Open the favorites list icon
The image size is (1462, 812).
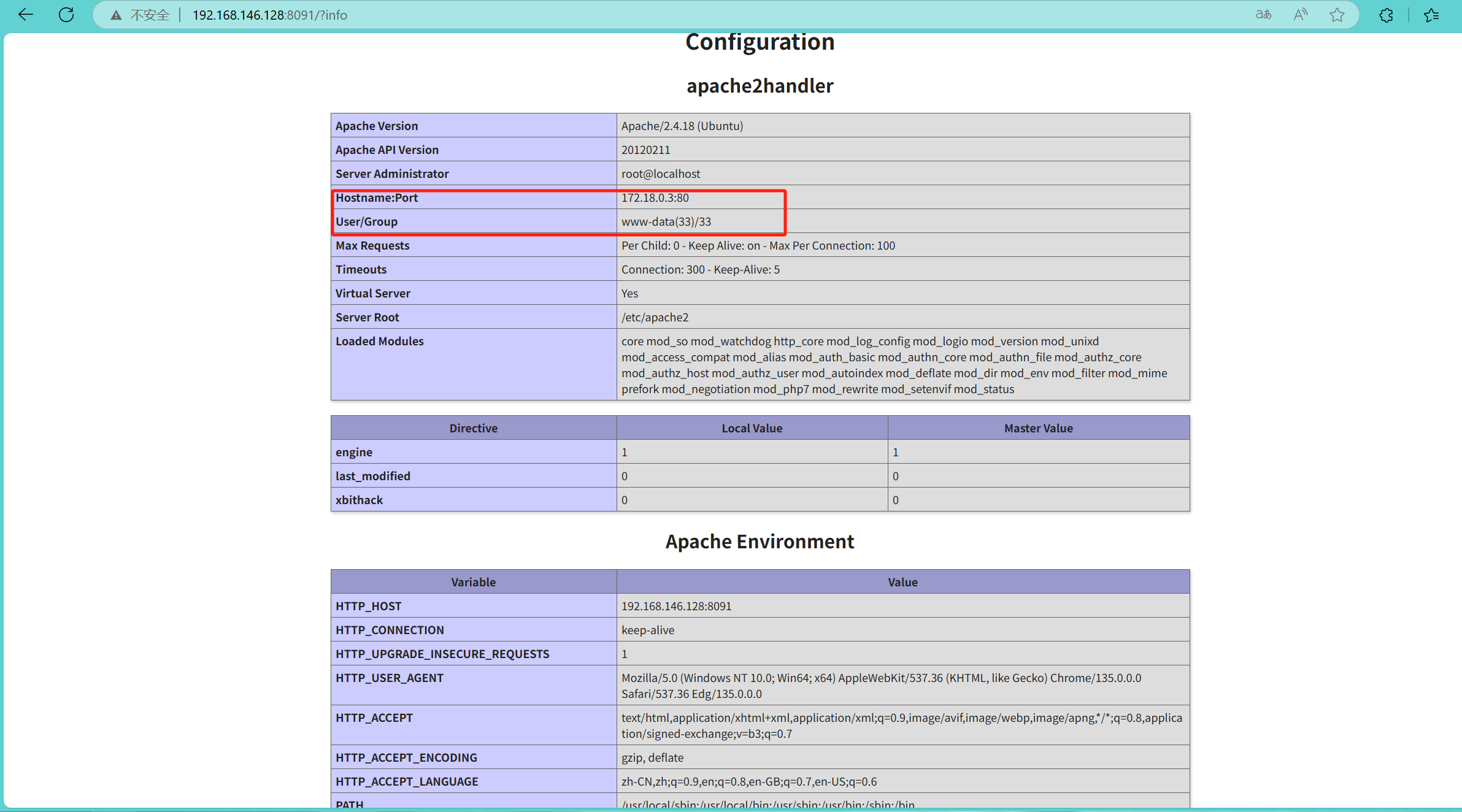pyautogui.click(x=1431, y=15)
